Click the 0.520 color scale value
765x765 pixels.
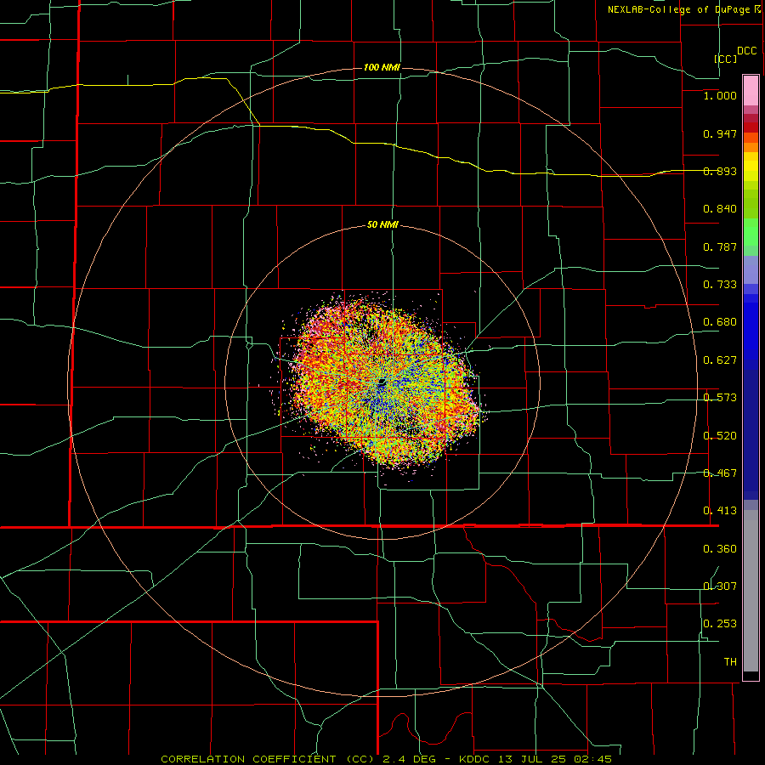[720, 436]
